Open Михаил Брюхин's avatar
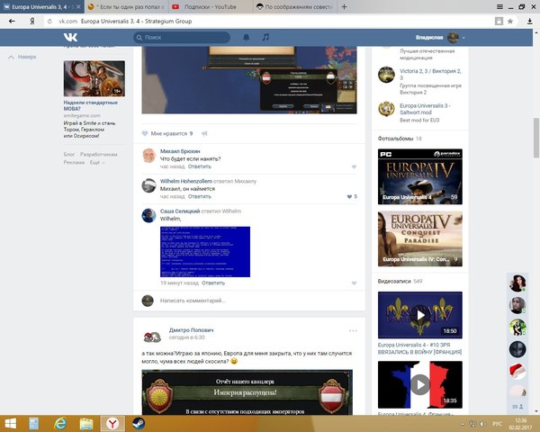Screen dimensions: 540x432 (x=149, y=155)
